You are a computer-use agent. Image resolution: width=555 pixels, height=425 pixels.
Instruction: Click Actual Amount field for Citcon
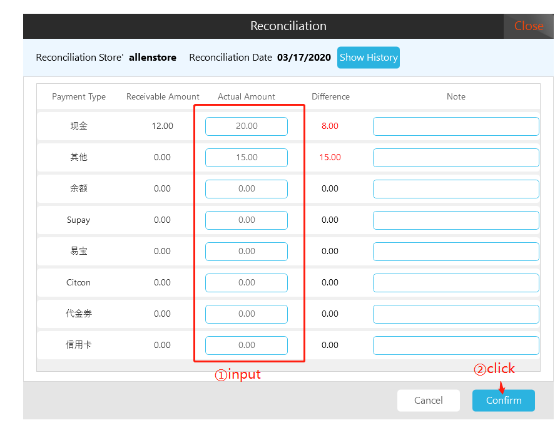(x=247, y=283)
